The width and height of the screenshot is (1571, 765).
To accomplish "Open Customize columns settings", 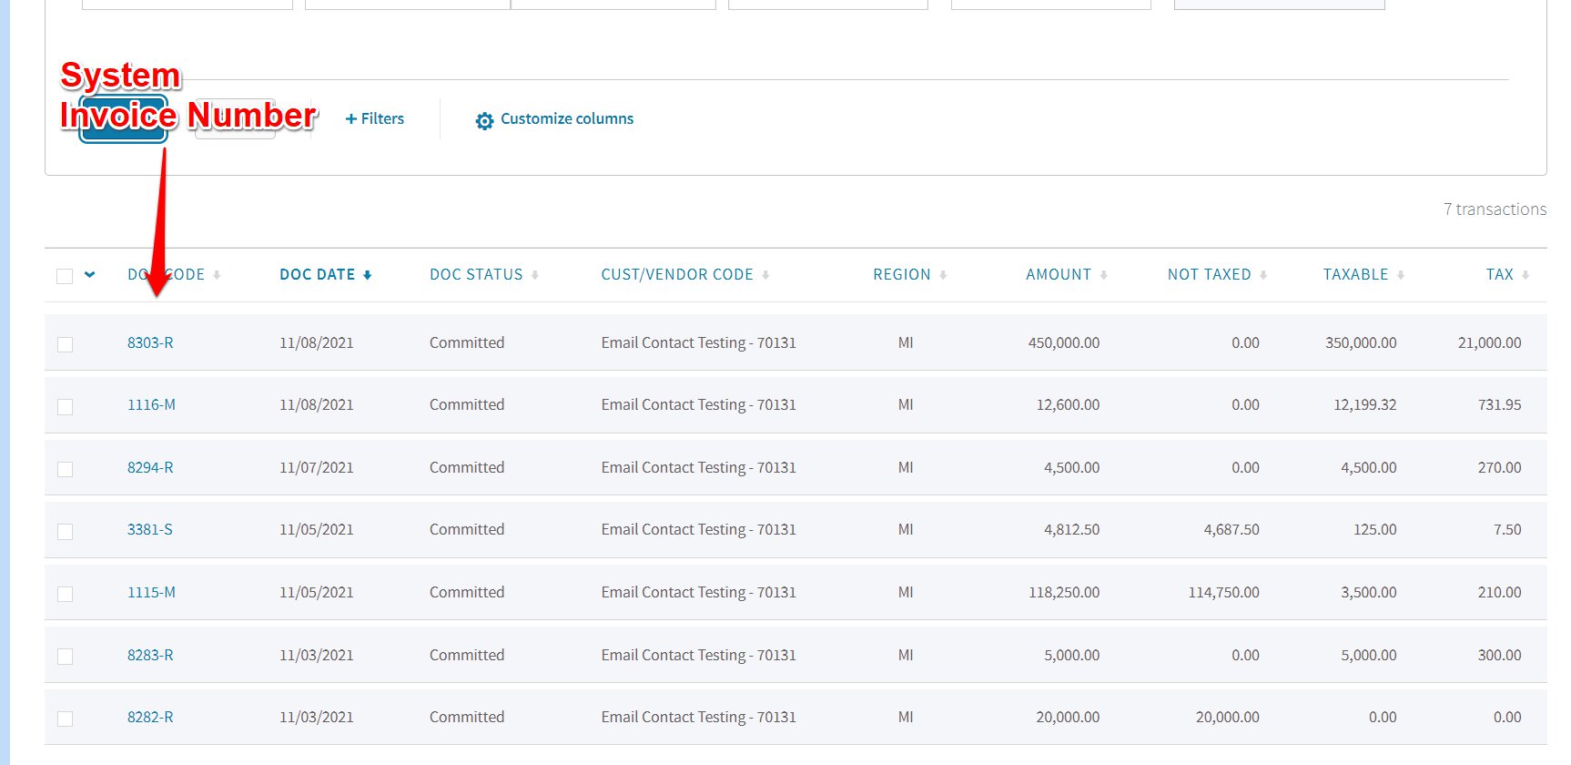I will (566, 119).
